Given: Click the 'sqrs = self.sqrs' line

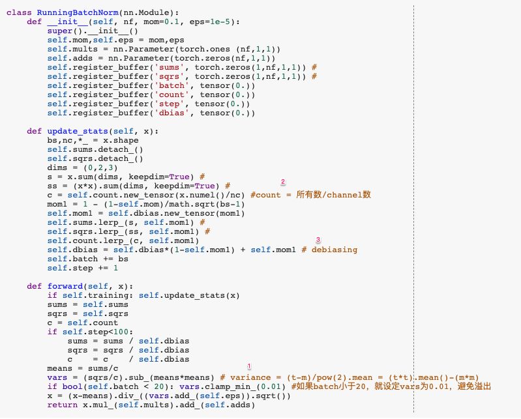Looking at the screenshot, I should (x=88, y=314).
